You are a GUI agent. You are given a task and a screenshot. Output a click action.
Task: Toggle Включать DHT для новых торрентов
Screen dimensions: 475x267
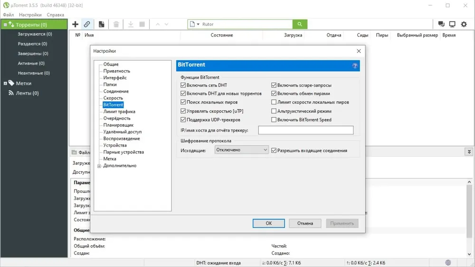pyautogui.click(x=183, y=93)
